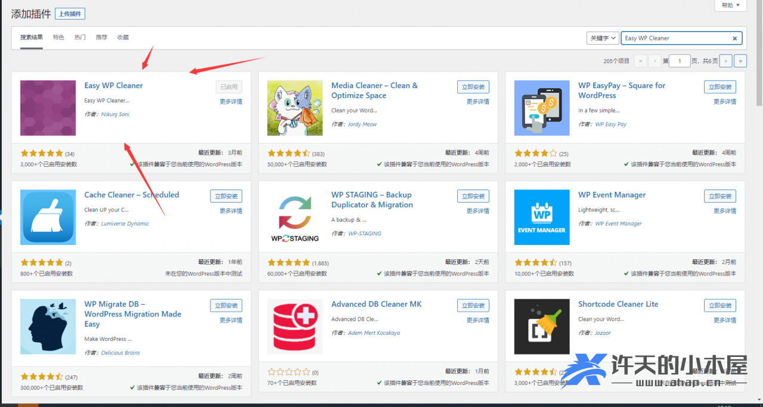Open the WP EasyPay – Square for WordPress title

pos(622,91)
